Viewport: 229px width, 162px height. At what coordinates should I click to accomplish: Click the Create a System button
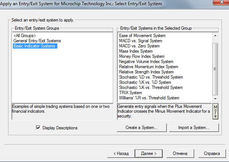(141, 128)
